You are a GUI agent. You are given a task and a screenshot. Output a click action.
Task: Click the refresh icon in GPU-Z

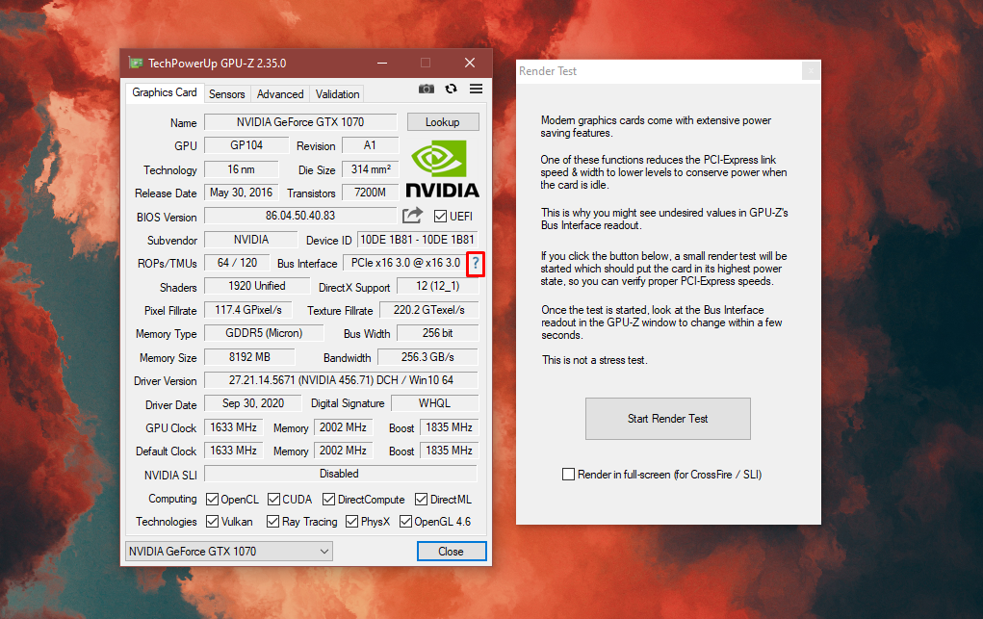[x=451, y=90]
